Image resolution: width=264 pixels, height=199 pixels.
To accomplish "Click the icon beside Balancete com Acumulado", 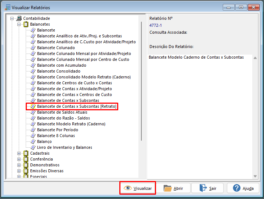I will (x=33, y=65).
